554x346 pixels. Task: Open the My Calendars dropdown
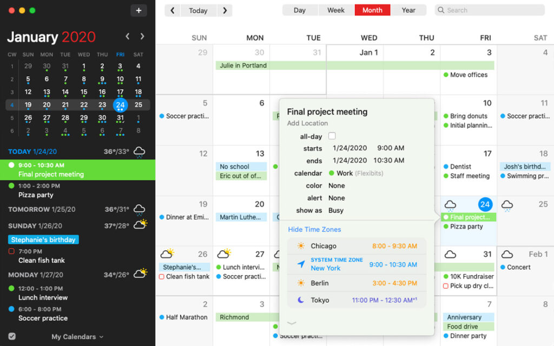pyautogui.click(x=77, y=337)
